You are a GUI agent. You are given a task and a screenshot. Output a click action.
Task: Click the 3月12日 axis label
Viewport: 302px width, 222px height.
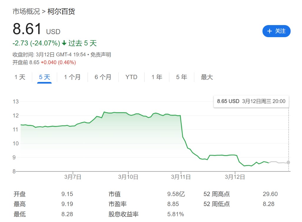click(x=235, y=177)
